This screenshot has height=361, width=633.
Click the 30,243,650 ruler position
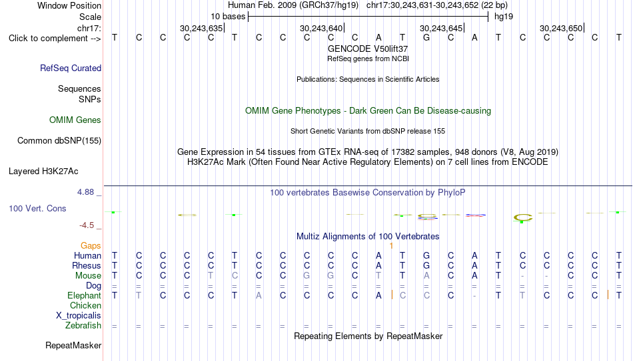(x=561, y=28)
